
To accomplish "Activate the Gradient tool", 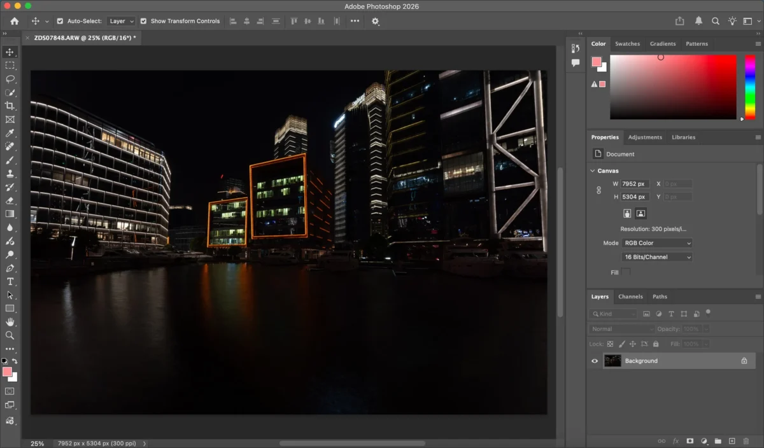I will click(x=10, y=214).
